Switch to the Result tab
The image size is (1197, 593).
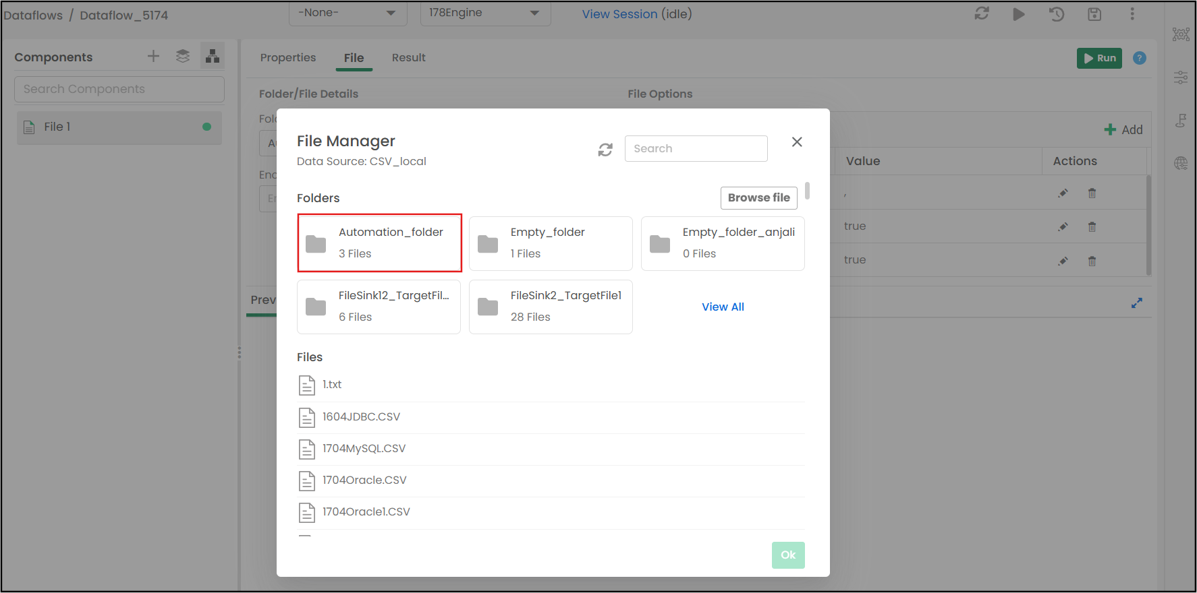click(408, 58)
